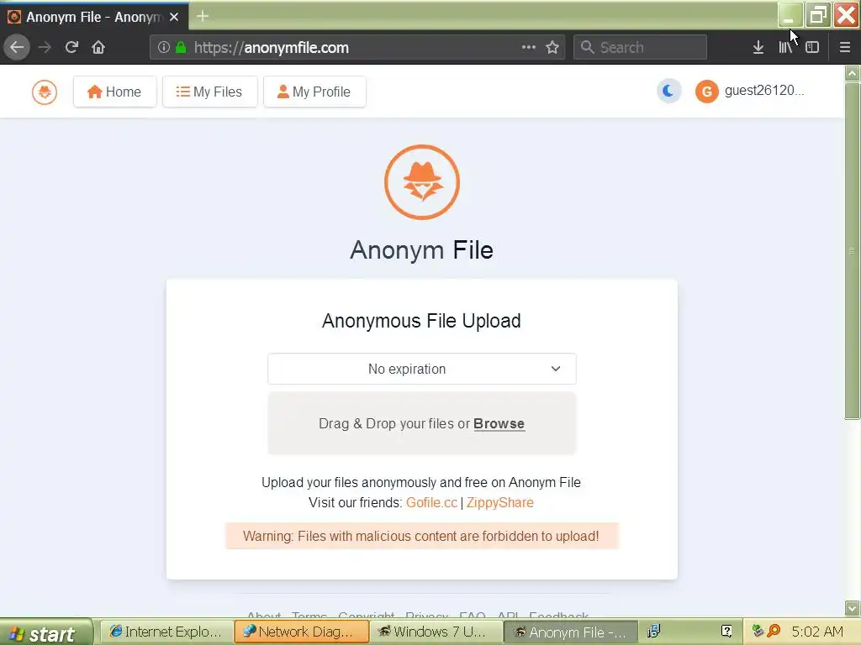The image size is (861, 645).
Task: Click the orange G user avatar
Action: click(706, 92)
